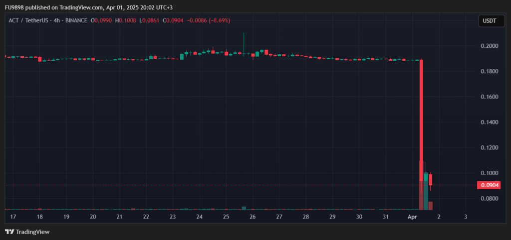
Task: Click date label 30 on time axis
Action: (359, 217)
